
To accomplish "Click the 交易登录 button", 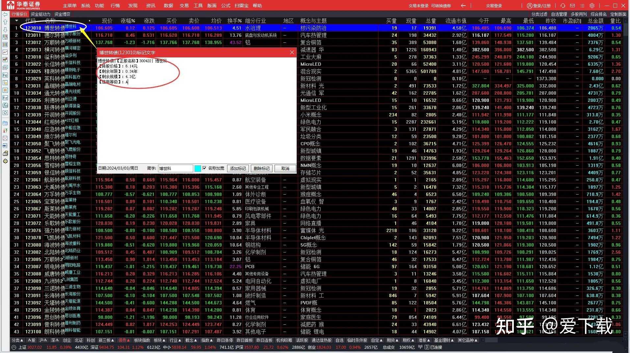I will [x=494, y=6].
